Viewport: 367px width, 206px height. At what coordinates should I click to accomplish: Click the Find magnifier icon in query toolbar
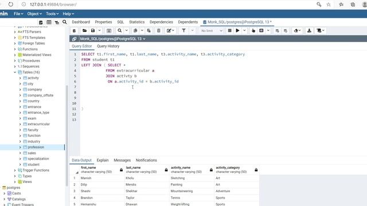tap(120, 30)
